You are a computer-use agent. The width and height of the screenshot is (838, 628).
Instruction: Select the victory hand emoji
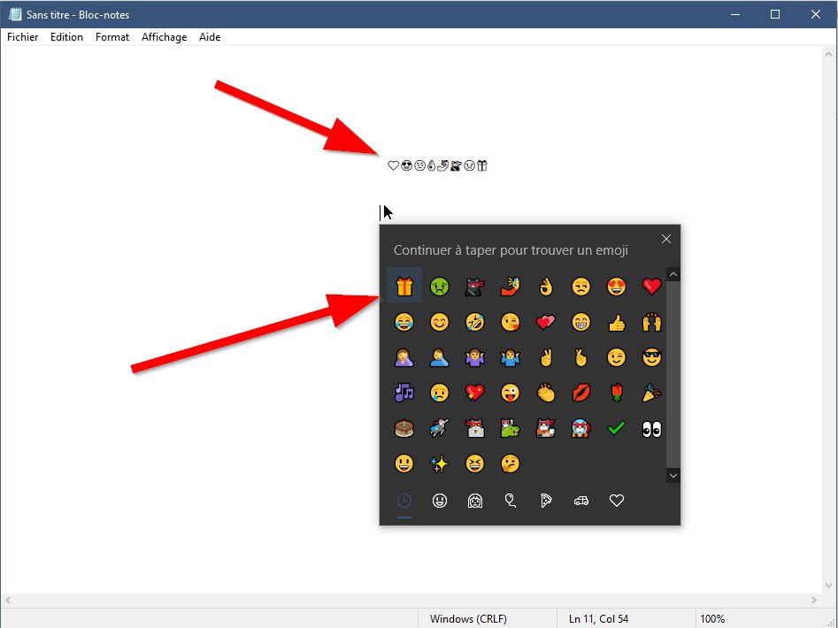[545, 357]
